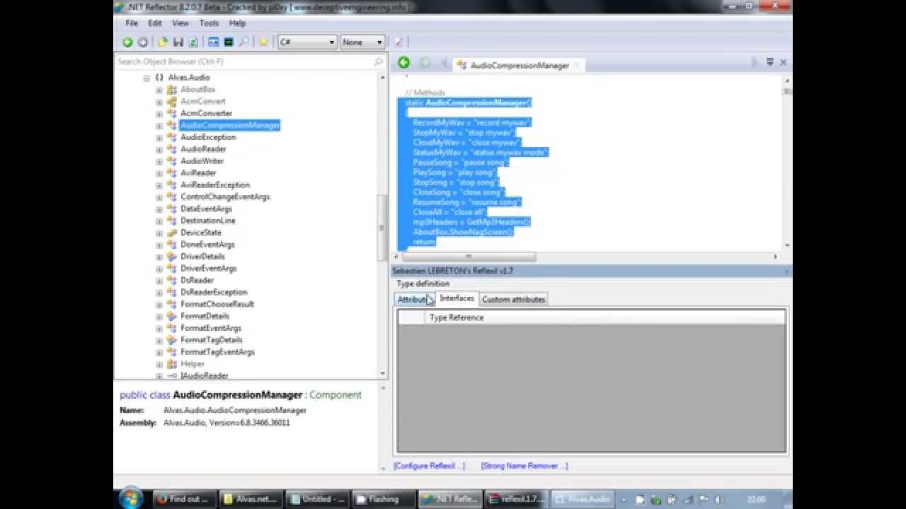
Task: Click the Reflexil add-in toolbar icon
Action: coord(398,42)
